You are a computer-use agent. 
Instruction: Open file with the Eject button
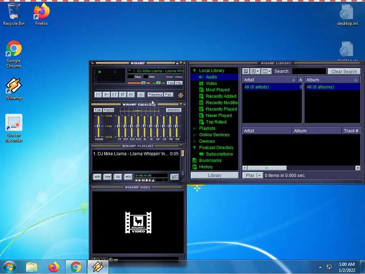click(x=140, y=95)
